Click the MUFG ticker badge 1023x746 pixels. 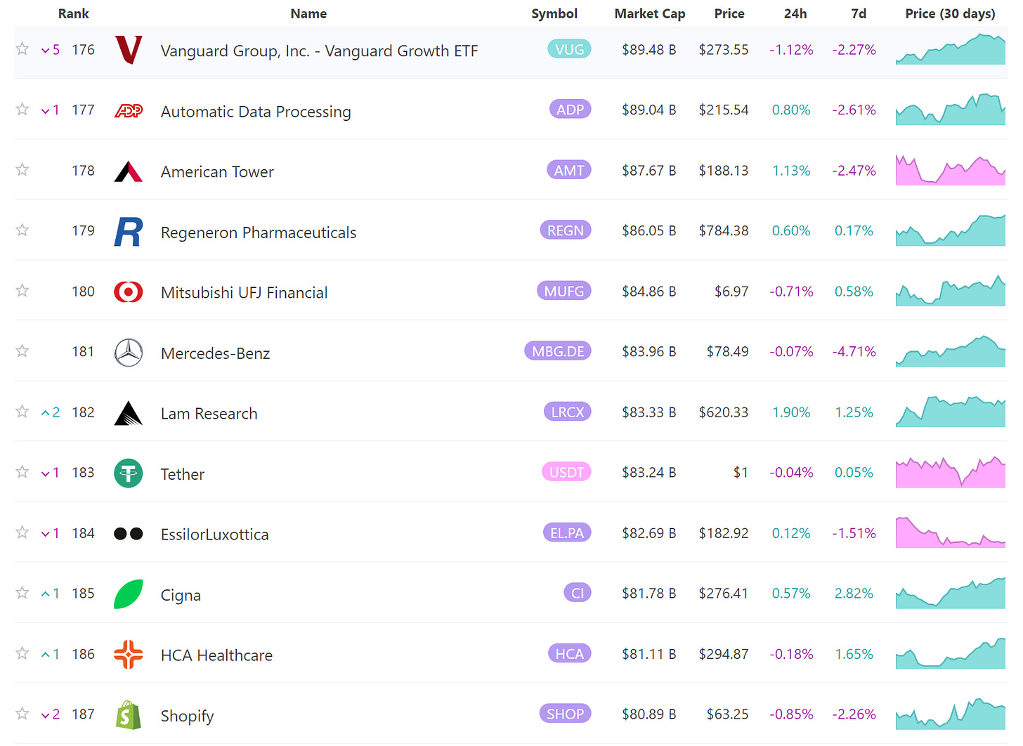tap(563, 291)
